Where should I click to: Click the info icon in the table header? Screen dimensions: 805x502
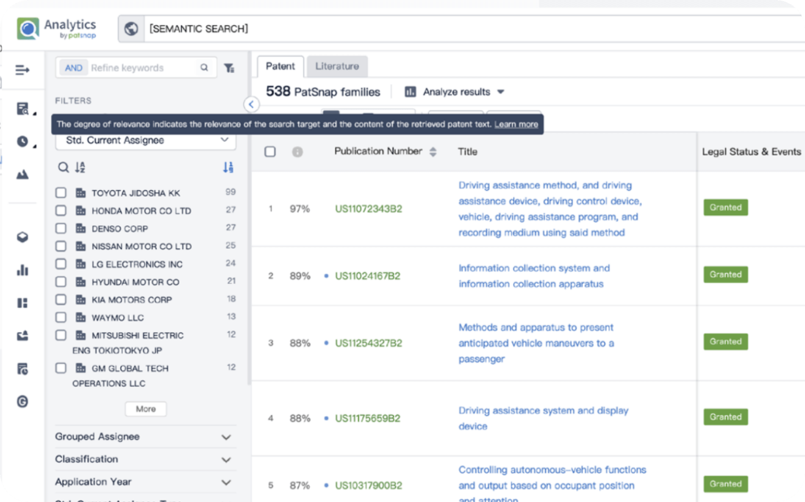pyautogui.click(x=297, y=152)
